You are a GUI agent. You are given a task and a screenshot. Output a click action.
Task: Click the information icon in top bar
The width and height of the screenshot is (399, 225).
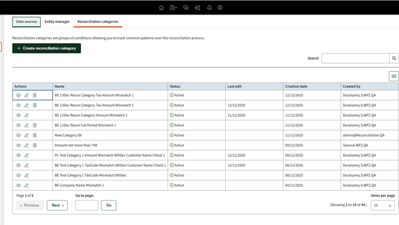(220, 8)
